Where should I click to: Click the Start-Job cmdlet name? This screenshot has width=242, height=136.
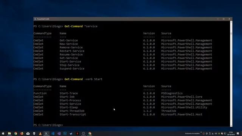[x=67, y=97]
